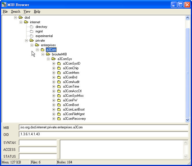Screen dimensions: 192x166
Task: Expand the a3ComAudit node
Action: point(54,82)
